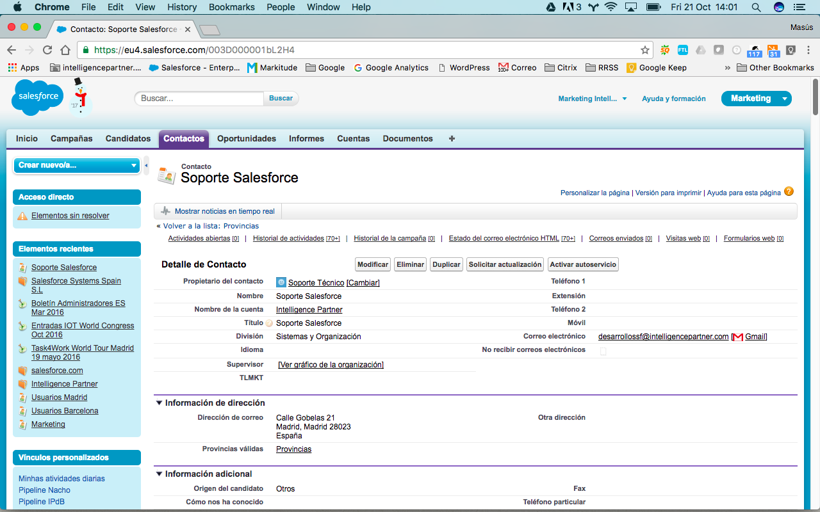Open the Documentos tab

point(408,138)
